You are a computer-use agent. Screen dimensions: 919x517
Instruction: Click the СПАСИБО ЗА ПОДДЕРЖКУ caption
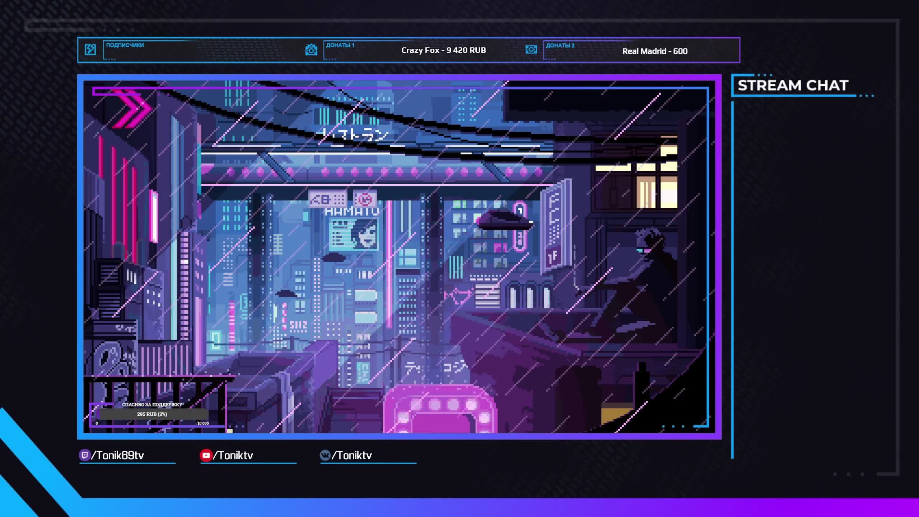click(152, 405)
